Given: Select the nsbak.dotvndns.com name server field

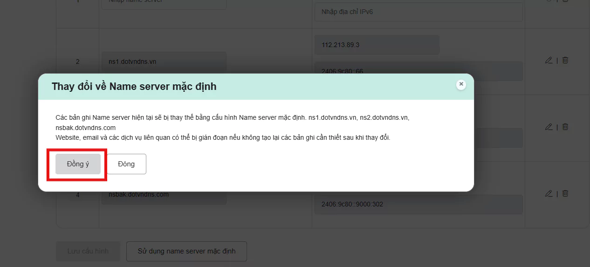Looking at the screenshot, I should point(164,197).
